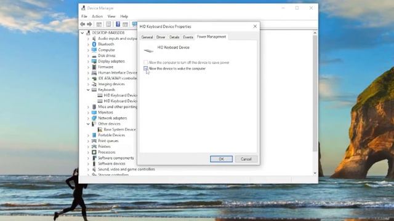Image resolution: width=394 pixels, height=221 pixels.
Task: Switch to the Driver tab
Action: point(161,37)
